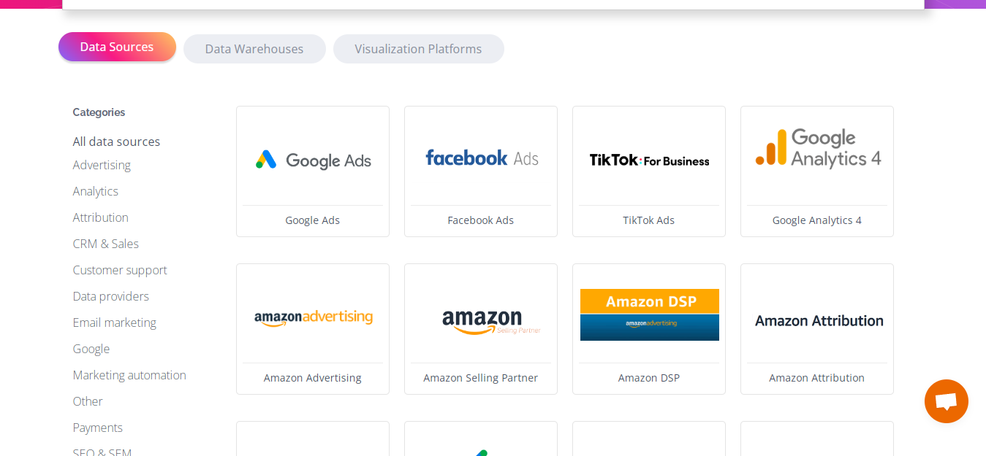The height and width of the screenshot is (456, 986).
Task: Filter by Advertising category
Action: pyautogui.click(x=102, y=165)
